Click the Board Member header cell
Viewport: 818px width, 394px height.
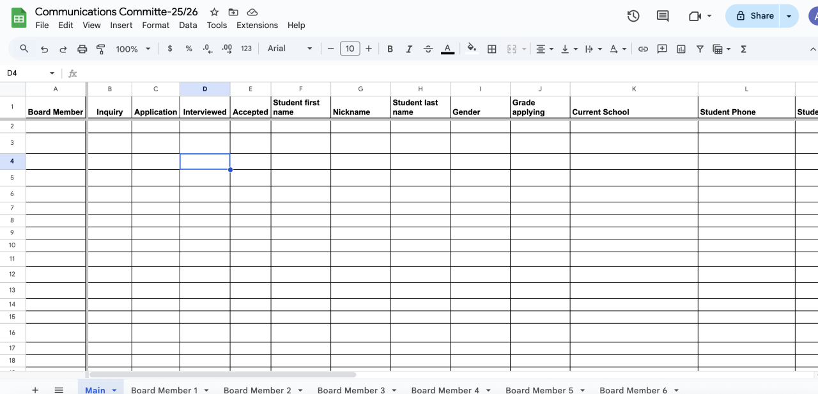pos(56,107)
